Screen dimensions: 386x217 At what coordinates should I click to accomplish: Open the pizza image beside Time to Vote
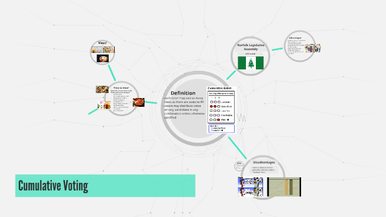(138, 102)
